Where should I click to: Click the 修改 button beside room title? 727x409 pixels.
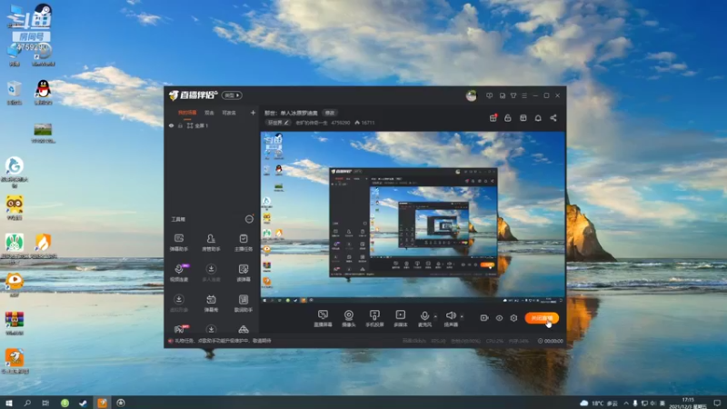pyautogui.click(x=330, y=113)
